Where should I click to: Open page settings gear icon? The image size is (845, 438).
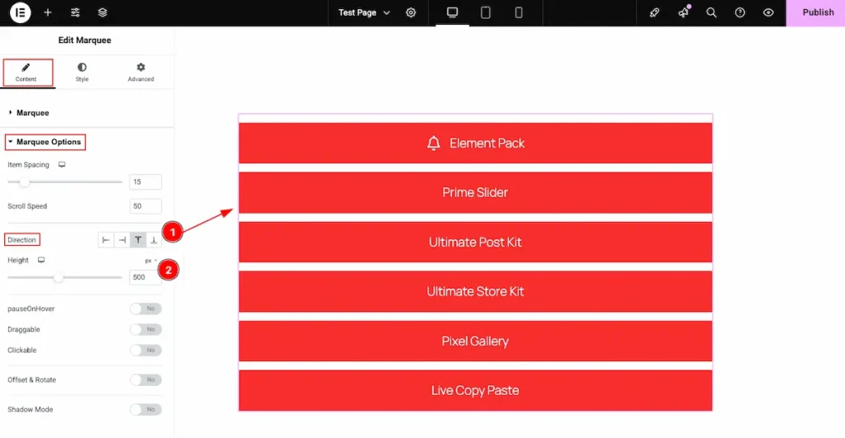411,12
